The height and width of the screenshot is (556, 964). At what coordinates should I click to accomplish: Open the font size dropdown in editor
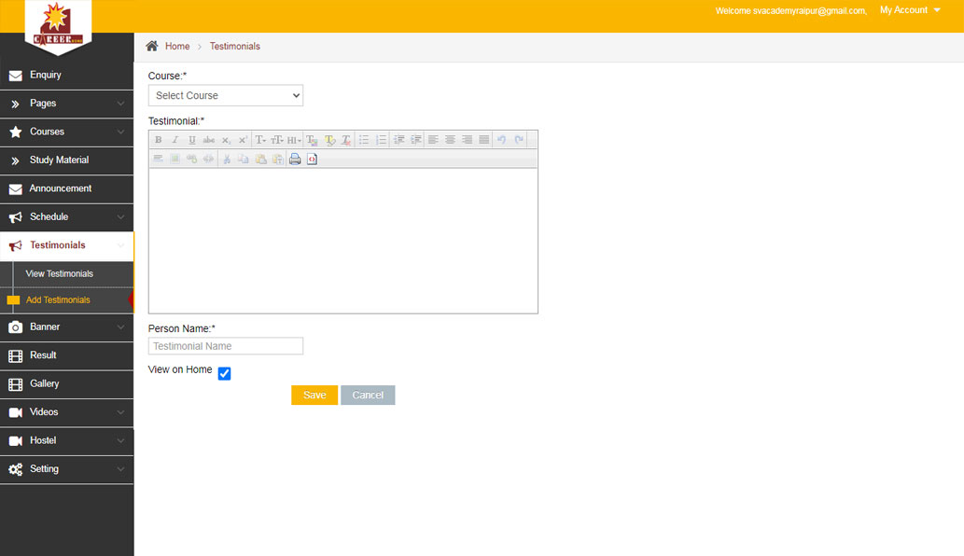[277, 140]
